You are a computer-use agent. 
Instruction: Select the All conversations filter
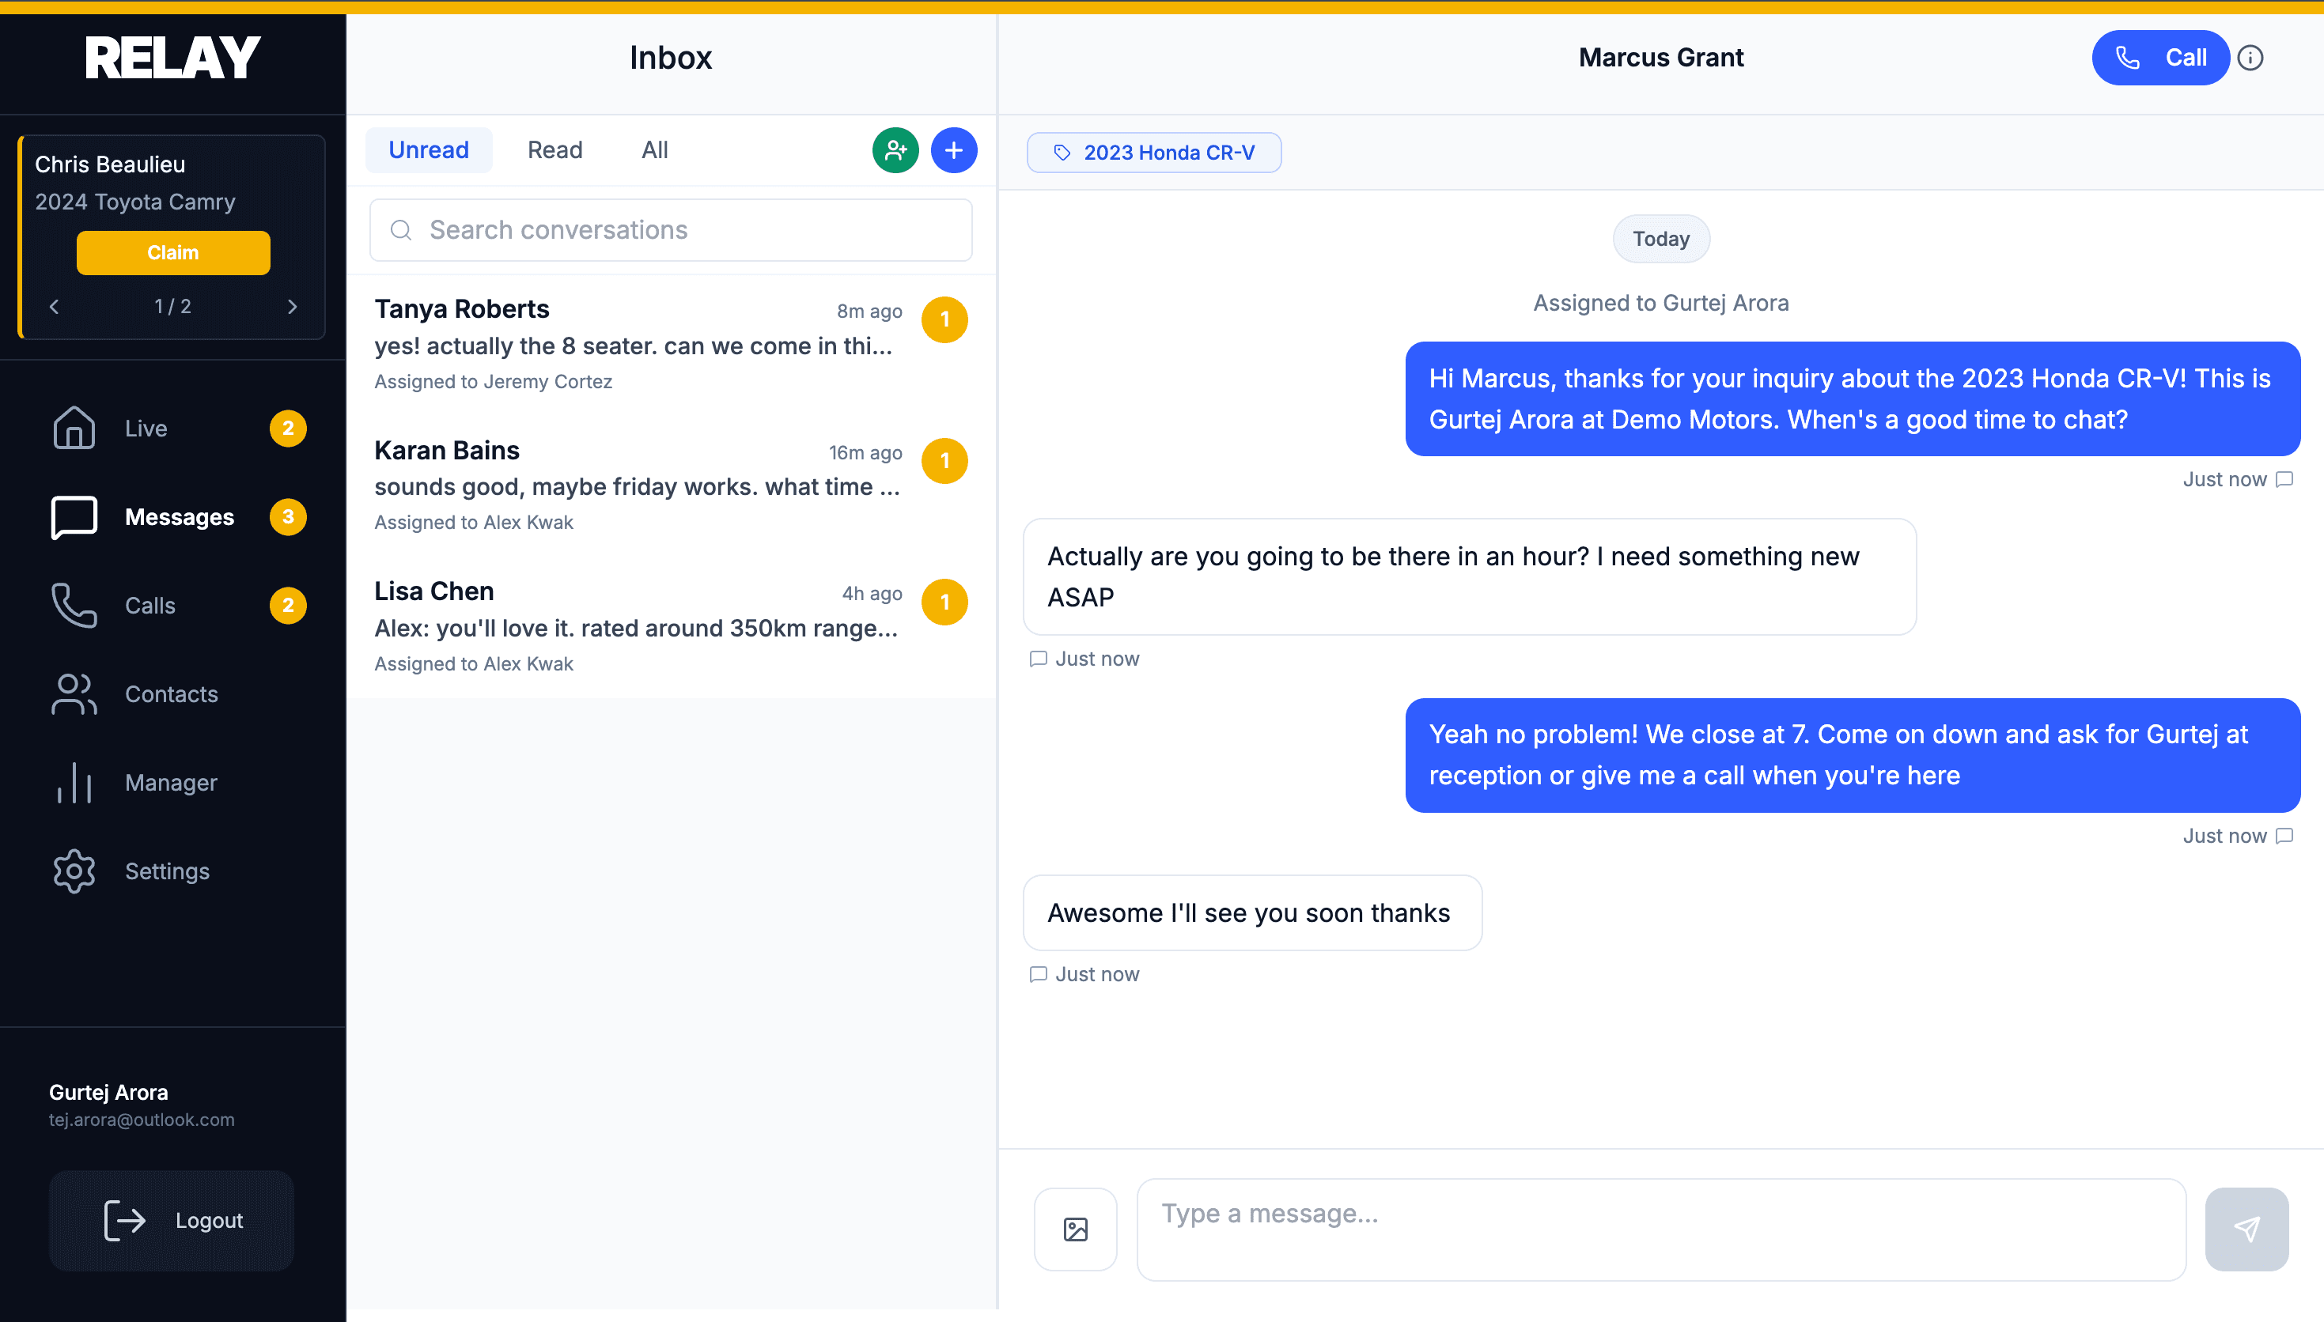[x=654, y=149]
